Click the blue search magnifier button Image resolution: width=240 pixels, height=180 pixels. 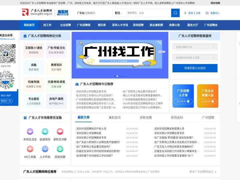click(x=175, y=13)
